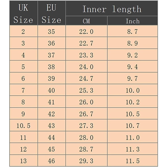Select EU size 36 cell
Screen dimensions: 167x167
(x=52, y=43)
